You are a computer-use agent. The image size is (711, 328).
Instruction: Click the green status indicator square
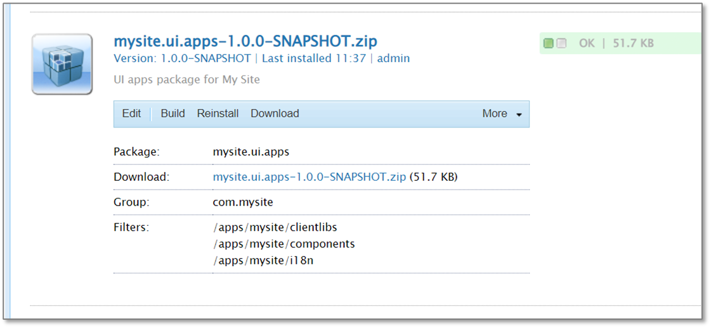click(549, 44)
